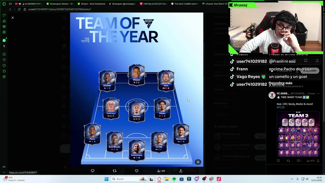Open Microsoft Store from the taskbar
The image size is (325, 183).
pos(182,179)
